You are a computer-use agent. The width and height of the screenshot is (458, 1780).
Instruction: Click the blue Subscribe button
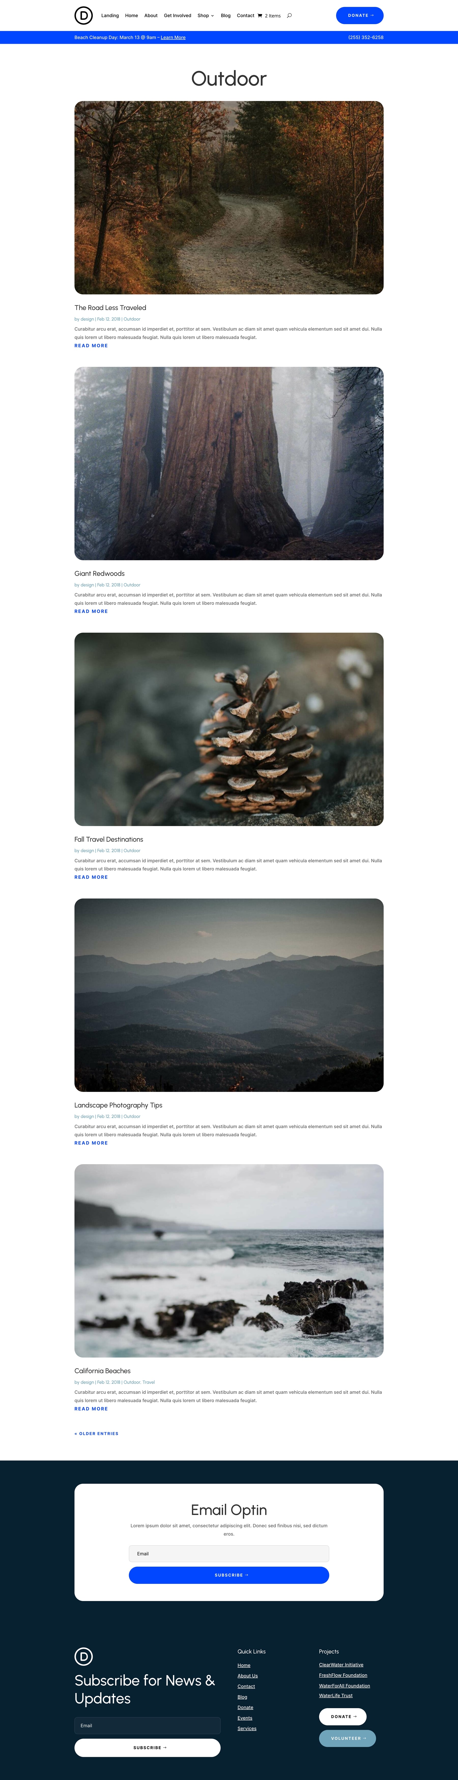(229, 1575)
